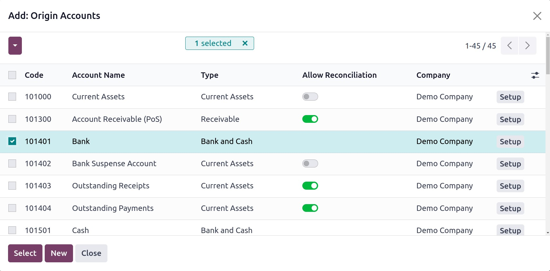Image resolution: width=550 pixels, height=271 pixels.
Task: Enable reconciliation for Current Assets 101000
Action: click(310, 97)
